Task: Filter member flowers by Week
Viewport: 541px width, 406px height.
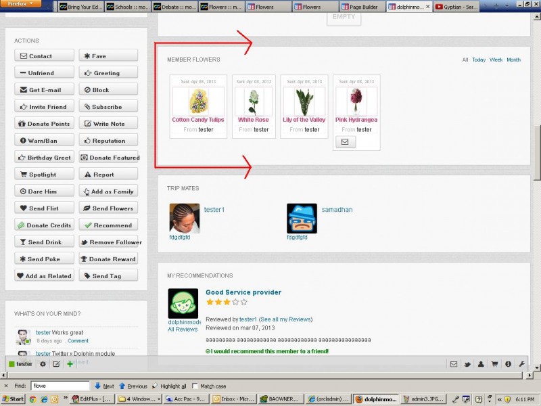Action: 496,60
